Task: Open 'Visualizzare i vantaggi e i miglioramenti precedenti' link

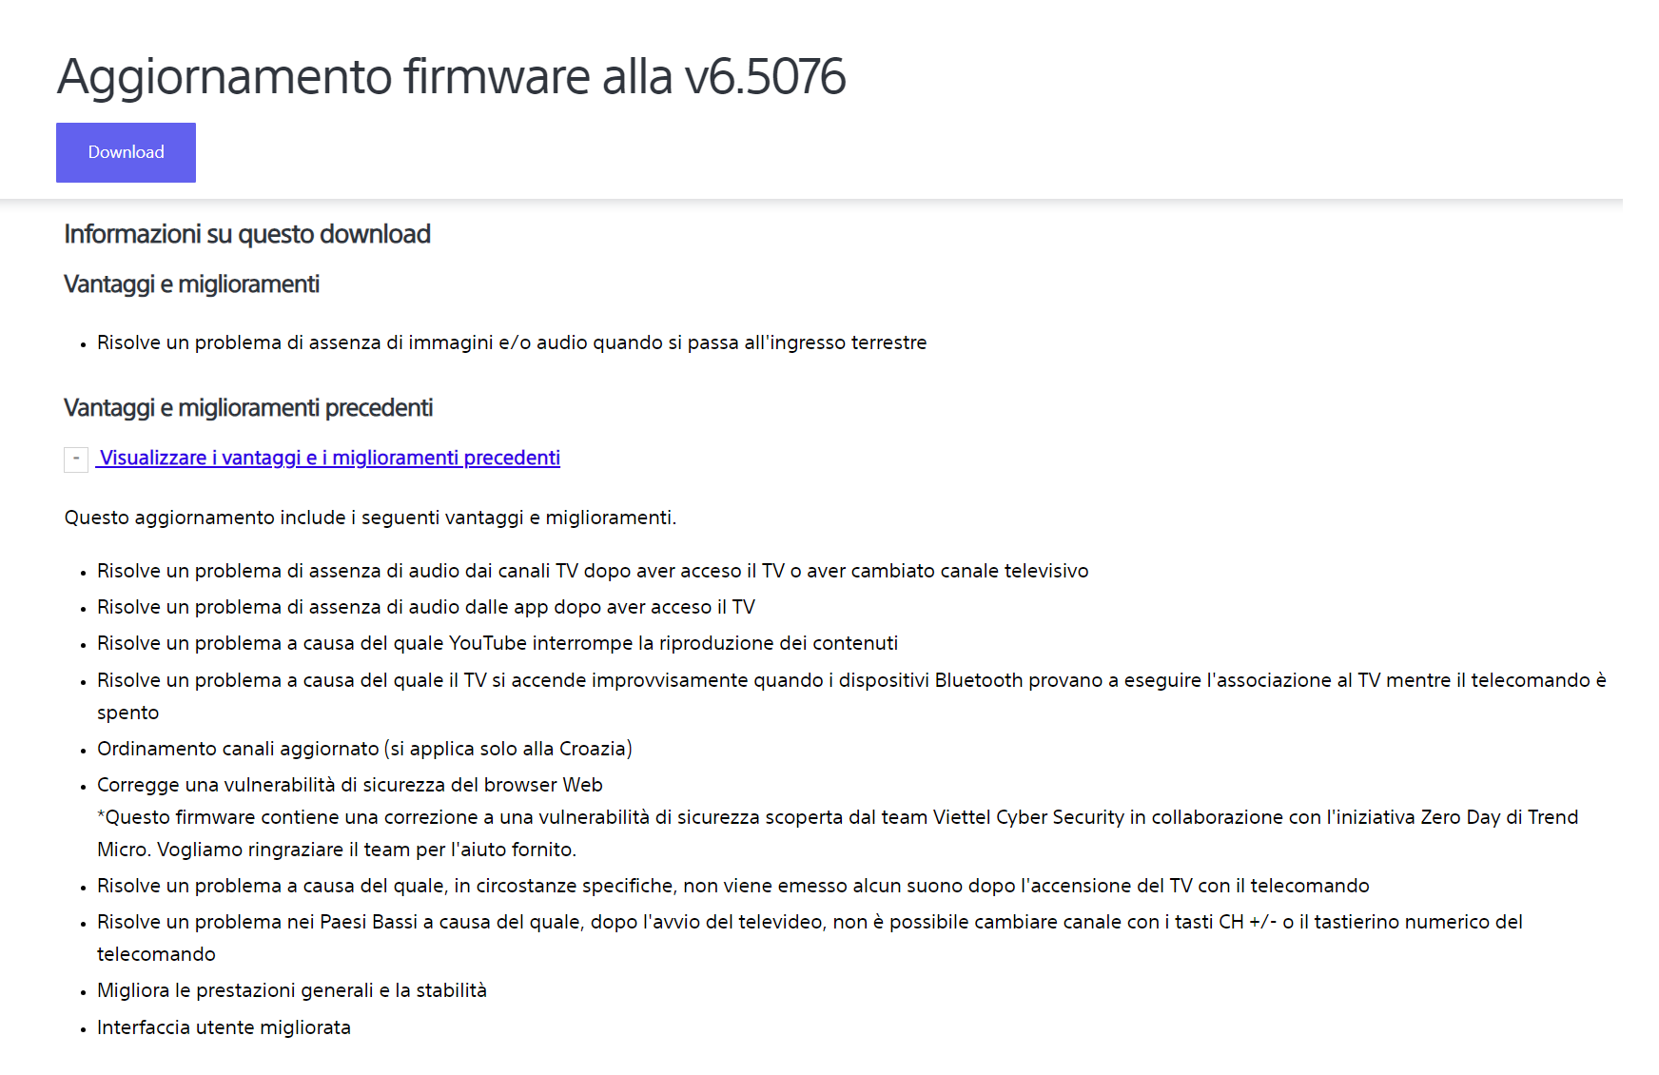Action: coord(329,458)
